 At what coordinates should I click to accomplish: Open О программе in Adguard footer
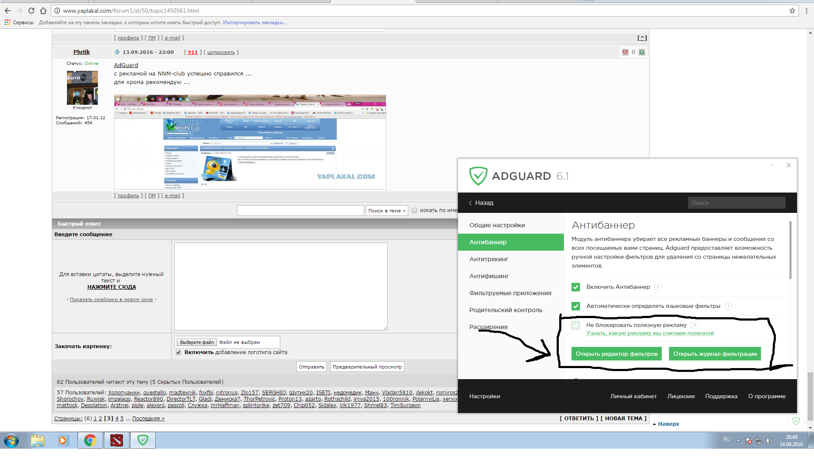[x=767, y=397]
